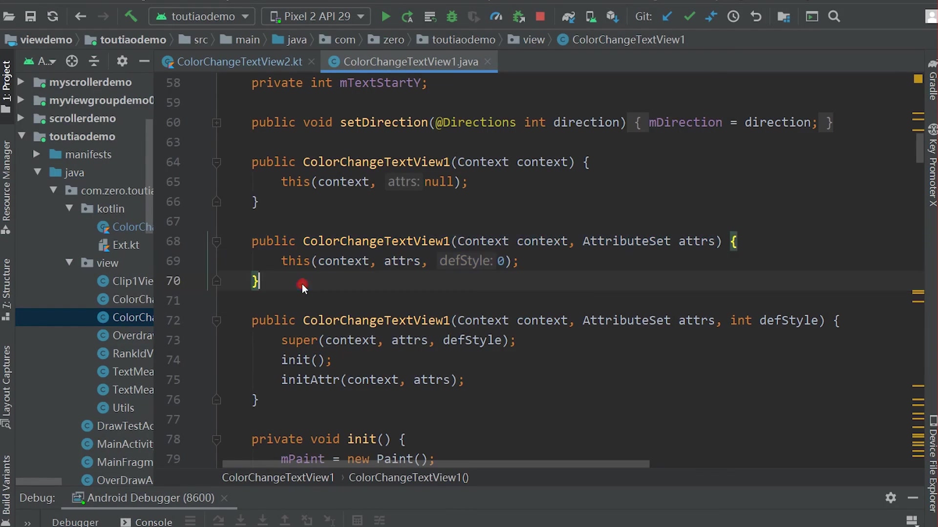
Task: Click the editor horizontal scrollbar
Action: coord(436,464)
